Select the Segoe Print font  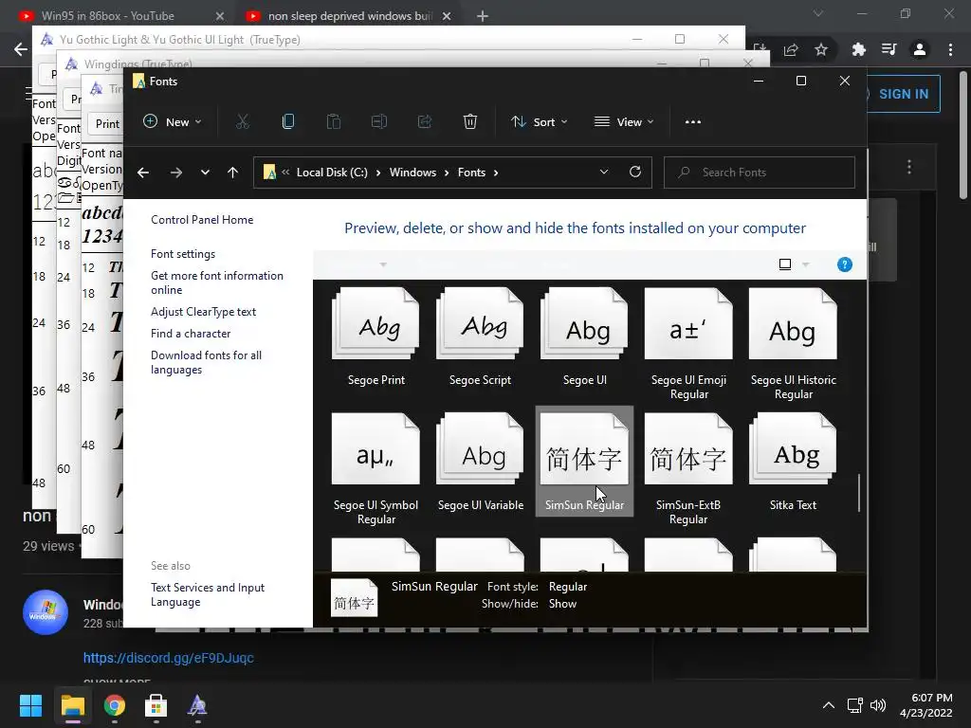[376, 337]
